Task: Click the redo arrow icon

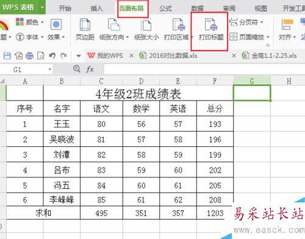Action: 63,55
